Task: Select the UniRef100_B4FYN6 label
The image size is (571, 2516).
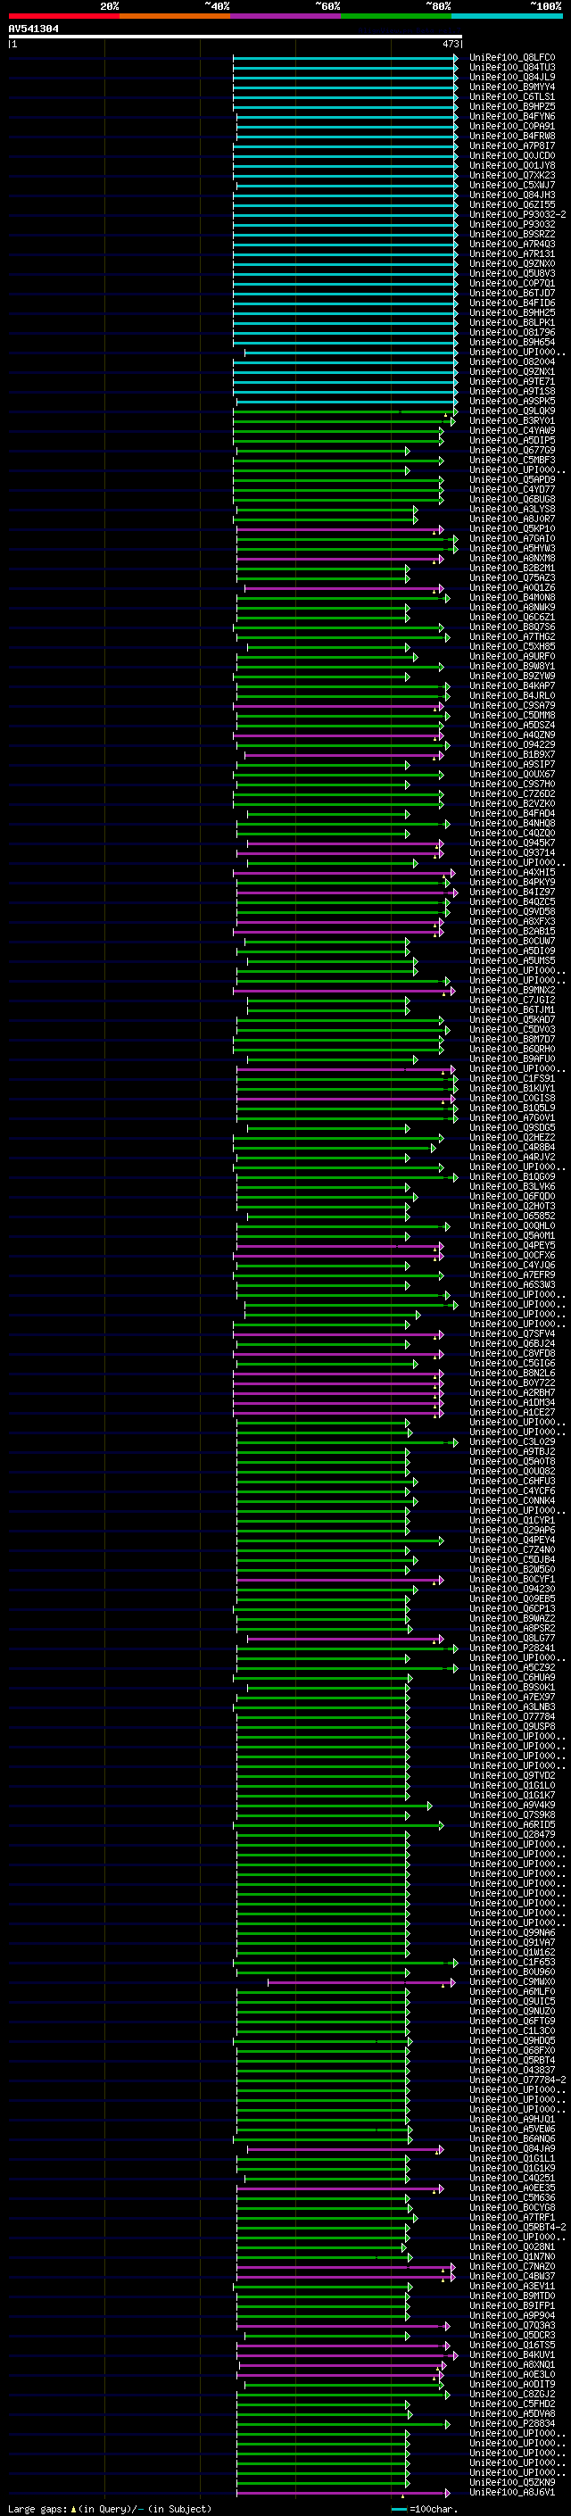Action: (511, 116)
